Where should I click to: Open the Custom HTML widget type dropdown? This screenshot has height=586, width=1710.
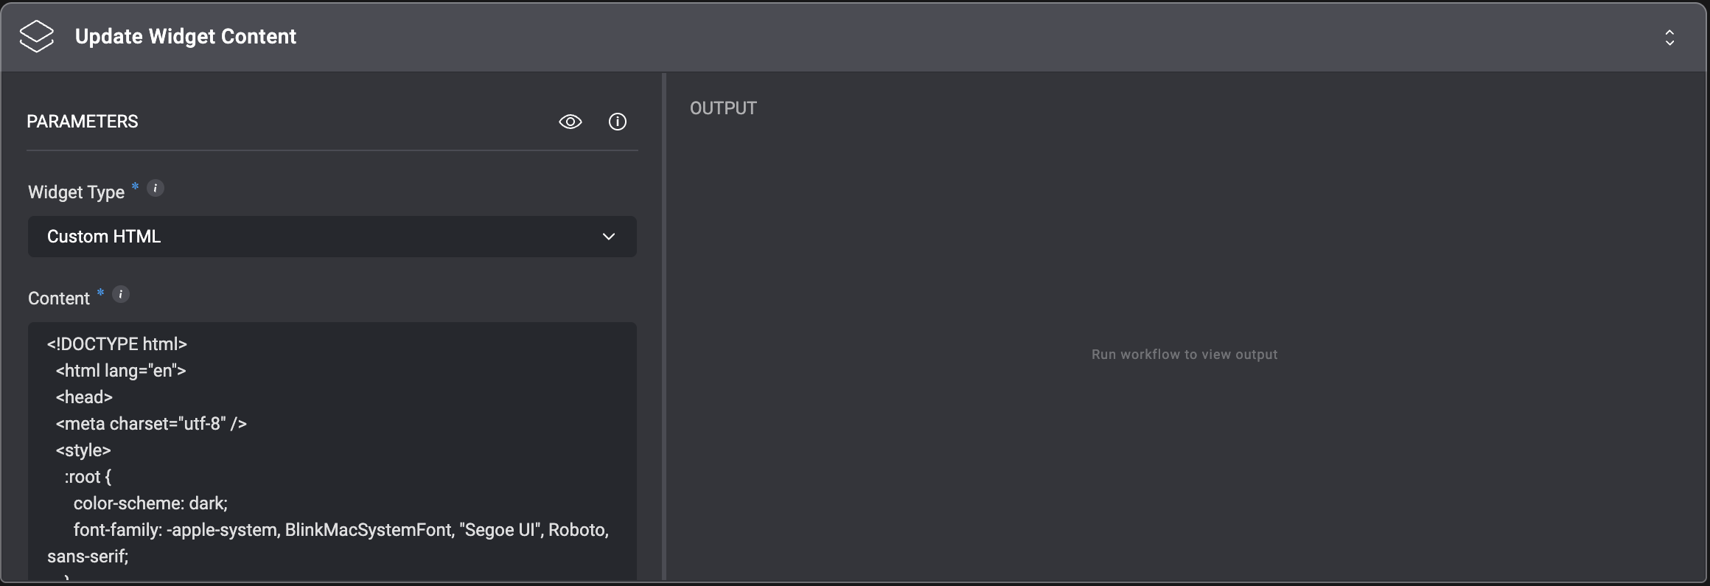332,237
